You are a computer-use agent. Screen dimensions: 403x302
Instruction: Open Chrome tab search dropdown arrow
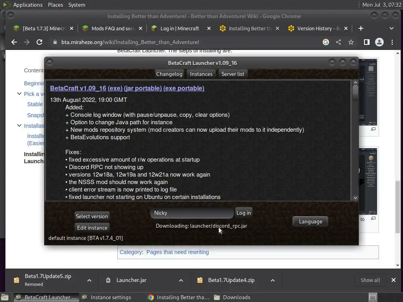[392, 28]
